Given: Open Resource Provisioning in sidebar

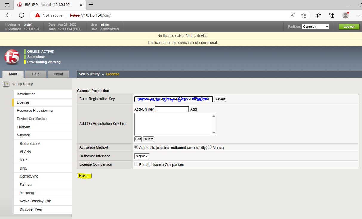Looking at the screenshot, I should pos(35,111).
